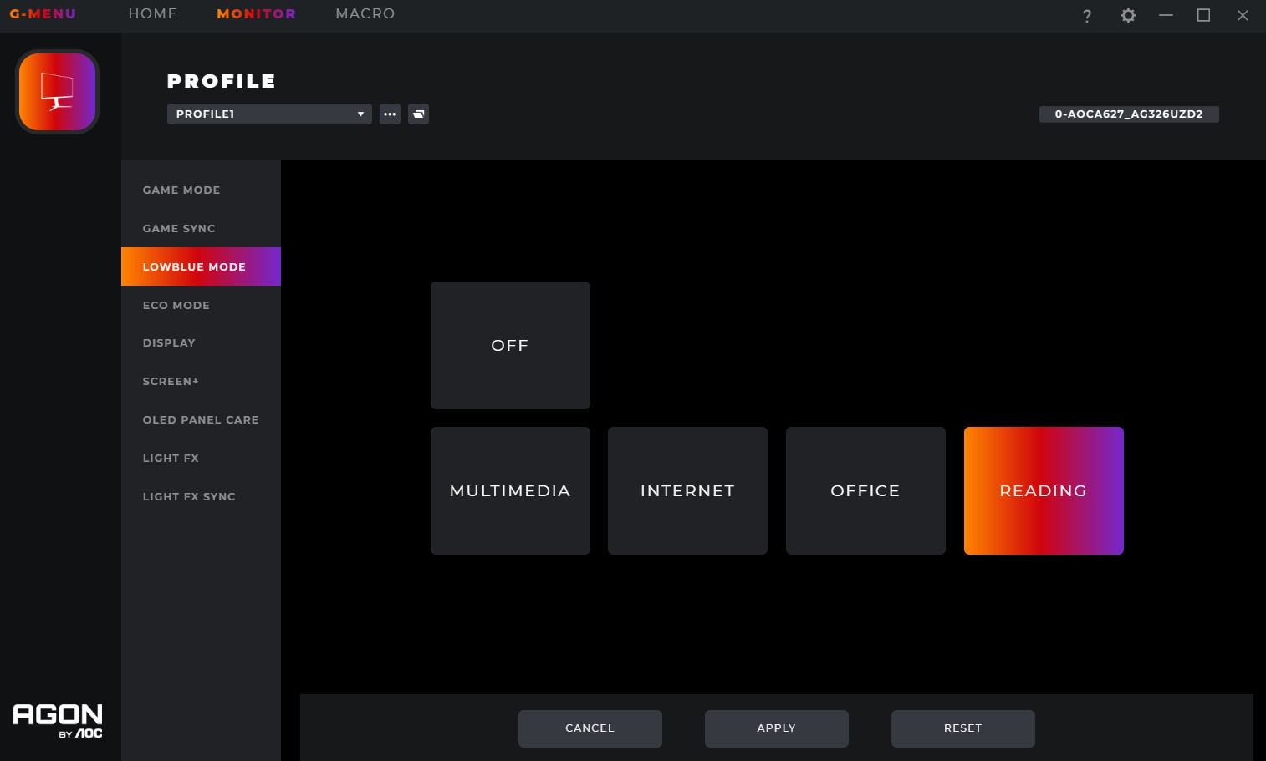This screenshot has height=761, width=1266.
Task: Select the Office LowBlue preset
Action: point(865,490)
